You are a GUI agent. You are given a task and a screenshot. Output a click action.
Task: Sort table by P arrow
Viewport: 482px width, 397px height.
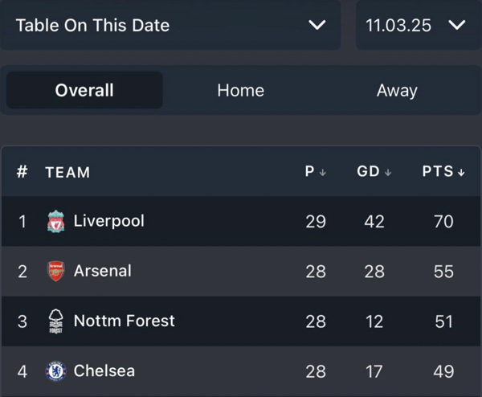(323, 173)
